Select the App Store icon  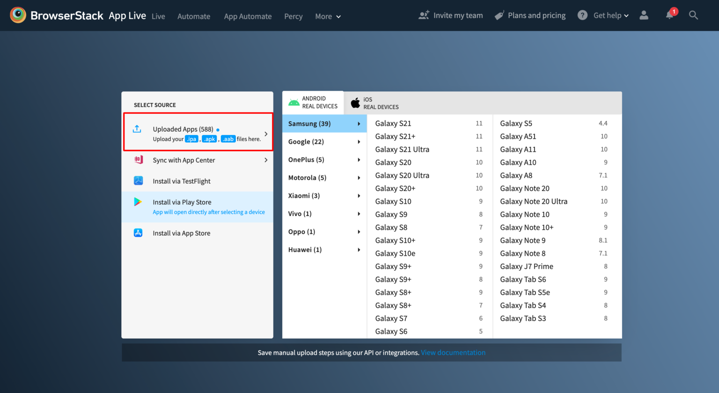138,233
